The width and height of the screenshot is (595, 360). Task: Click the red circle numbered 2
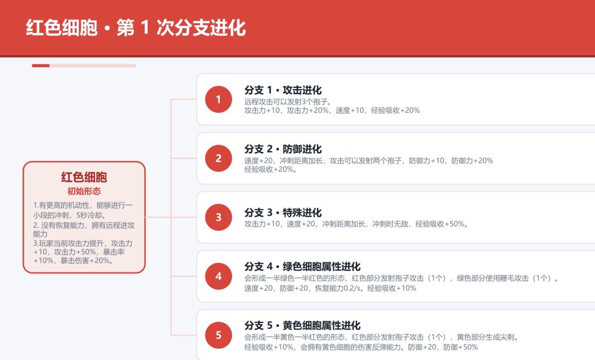[x=218, y=158]
